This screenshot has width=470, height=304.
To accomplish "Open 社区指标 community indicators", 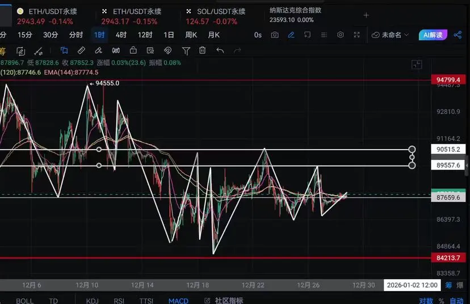I will tap(224, 301).
